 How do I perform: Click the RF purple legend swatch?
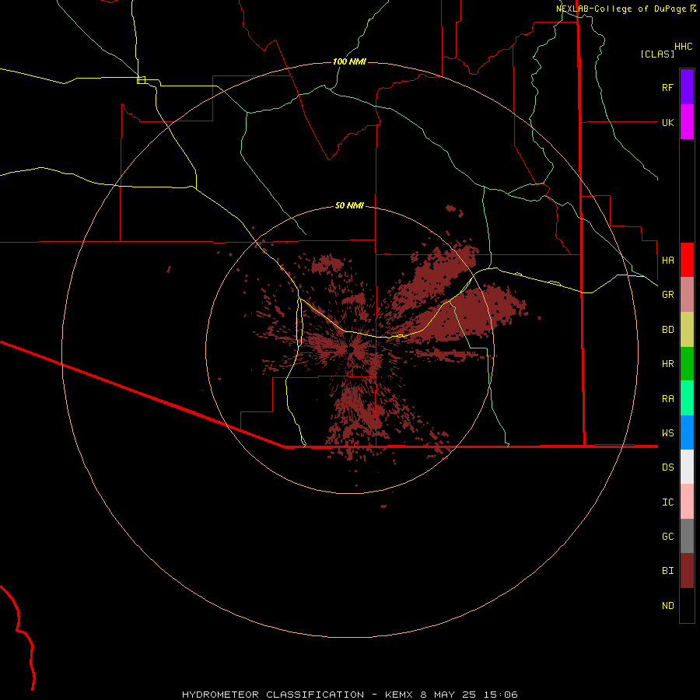click(687, 87)
